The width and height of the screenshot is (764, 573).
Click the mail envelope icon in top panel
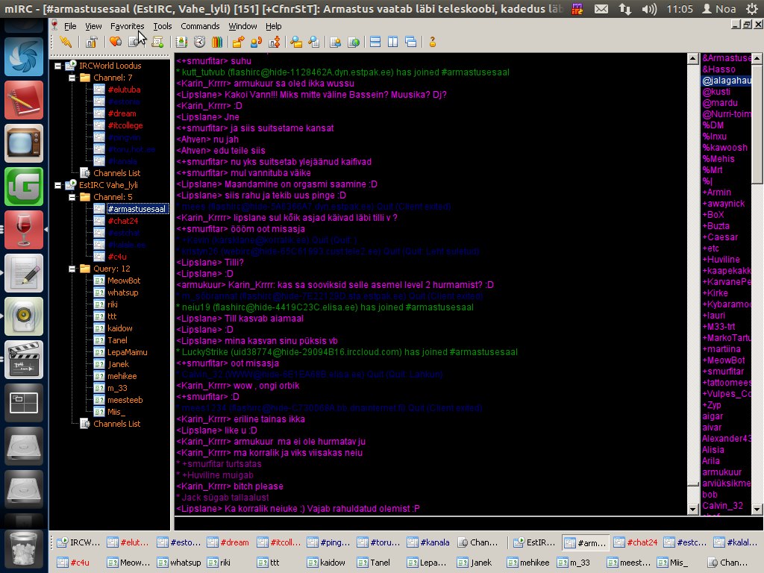[601, 9]
